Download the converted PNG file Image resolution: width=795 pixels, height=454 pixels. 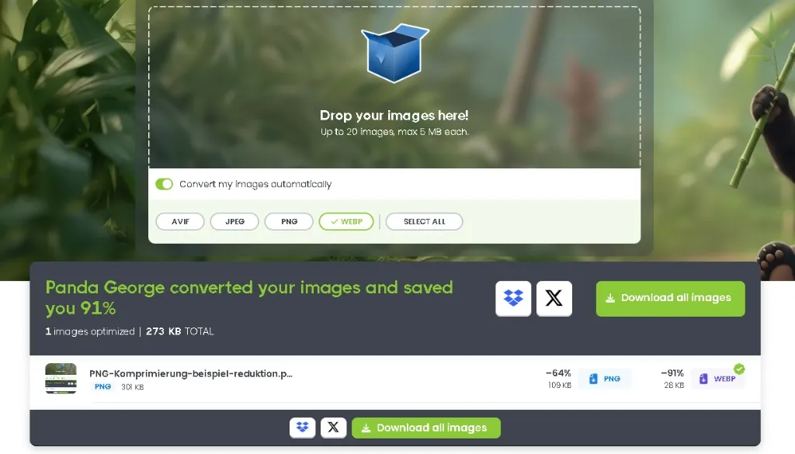click(x=604, y=379)
